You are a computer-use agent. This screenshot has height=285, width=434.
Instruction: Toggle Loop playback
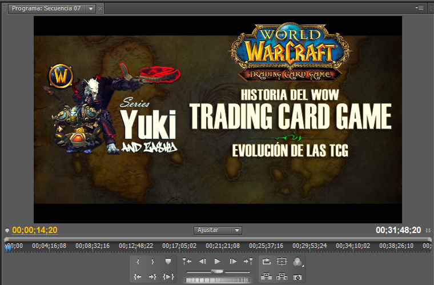(x=266, y=261)
